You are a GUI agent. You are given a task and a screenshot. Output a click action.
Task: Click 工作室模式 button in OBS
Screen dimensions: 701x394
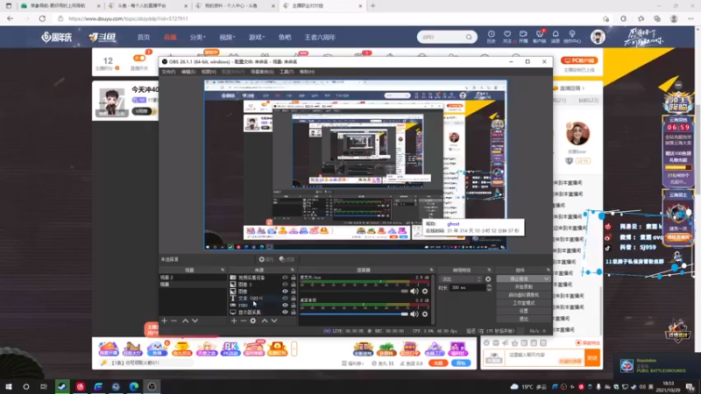[x=523, y=303]
